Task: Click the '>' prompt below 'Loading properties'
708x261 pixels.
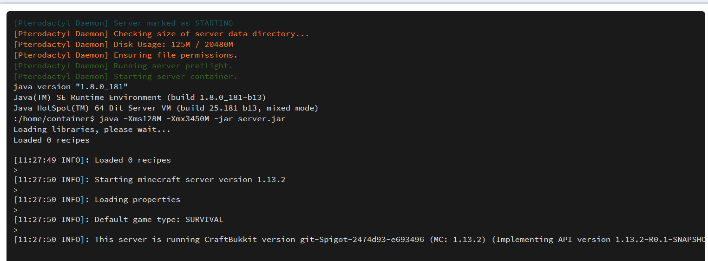Action: (x=16, y=210)
